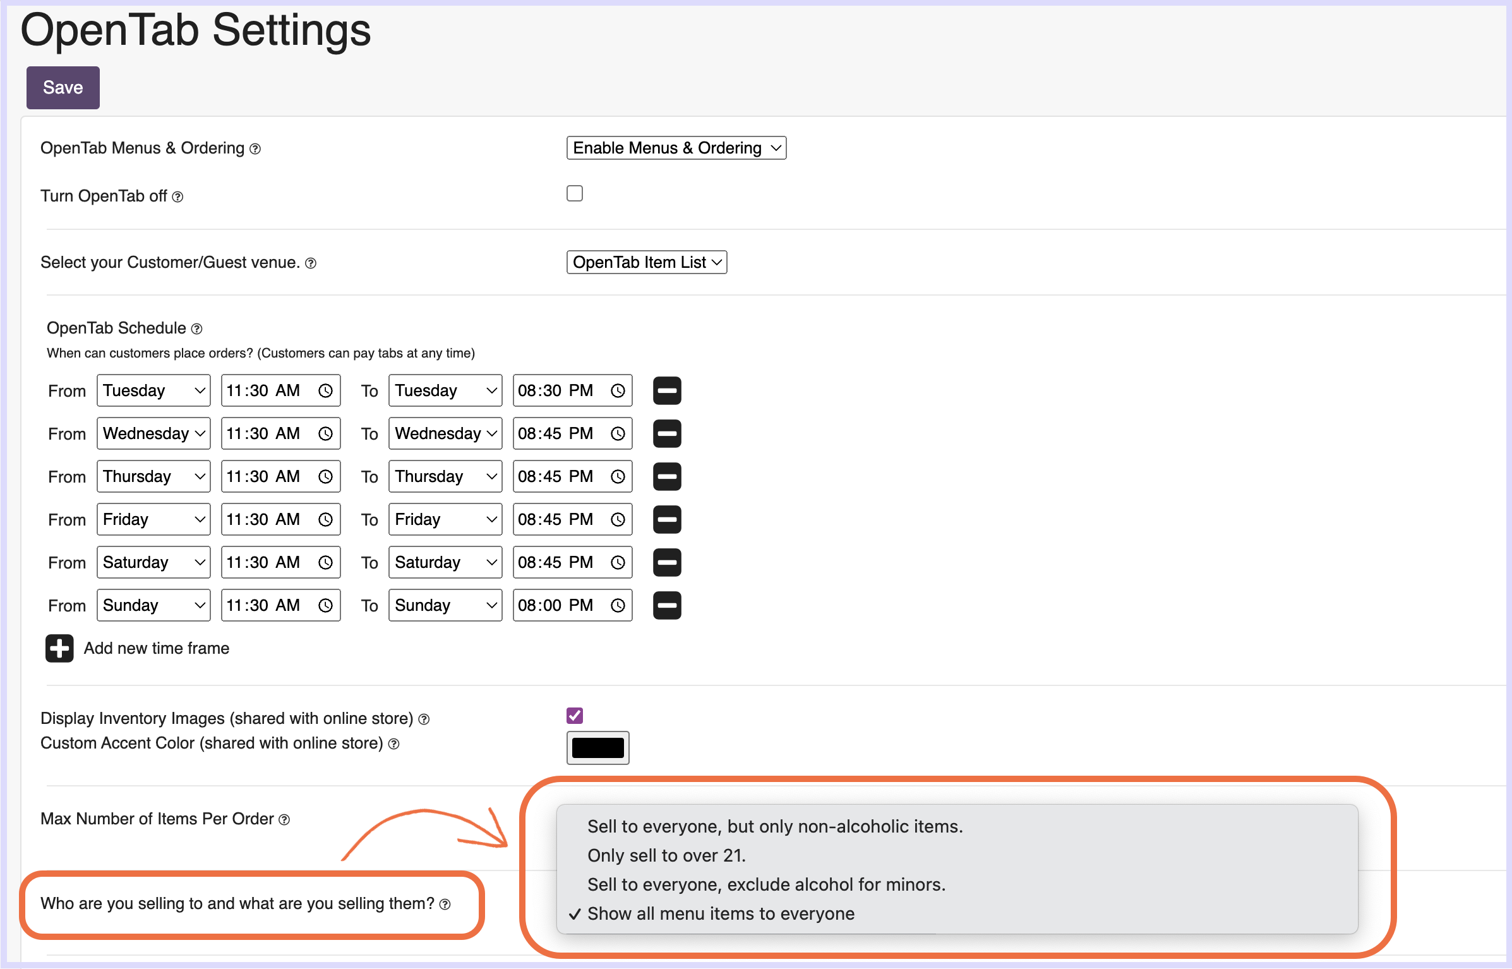The width and height of the screenshot is (1512, 969).
Task: Open the From day dropdown set to Tuesday
Action: pyautogui.click(x=153, y=390)
